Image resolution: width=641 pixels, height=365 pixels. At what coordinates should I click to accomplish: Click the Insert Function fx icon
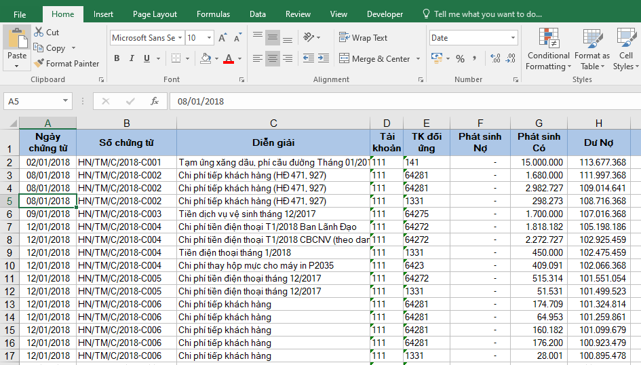pyautogui.click(x=155, y=101)
